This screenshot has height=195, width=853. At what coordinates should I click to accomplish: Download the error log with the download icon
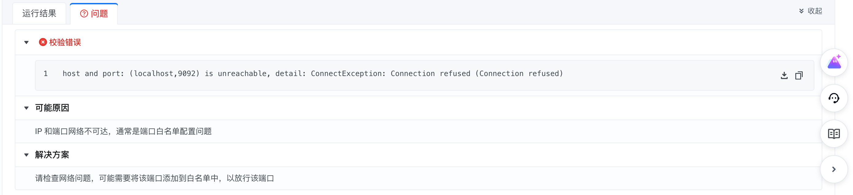784,75
